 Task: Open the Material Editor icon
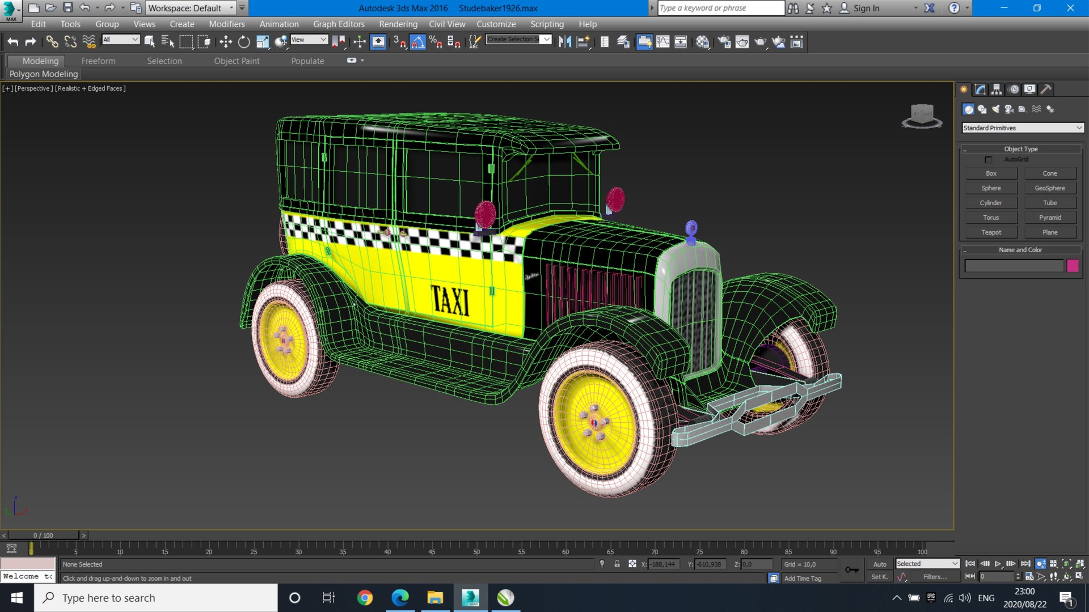click(703, 41)
